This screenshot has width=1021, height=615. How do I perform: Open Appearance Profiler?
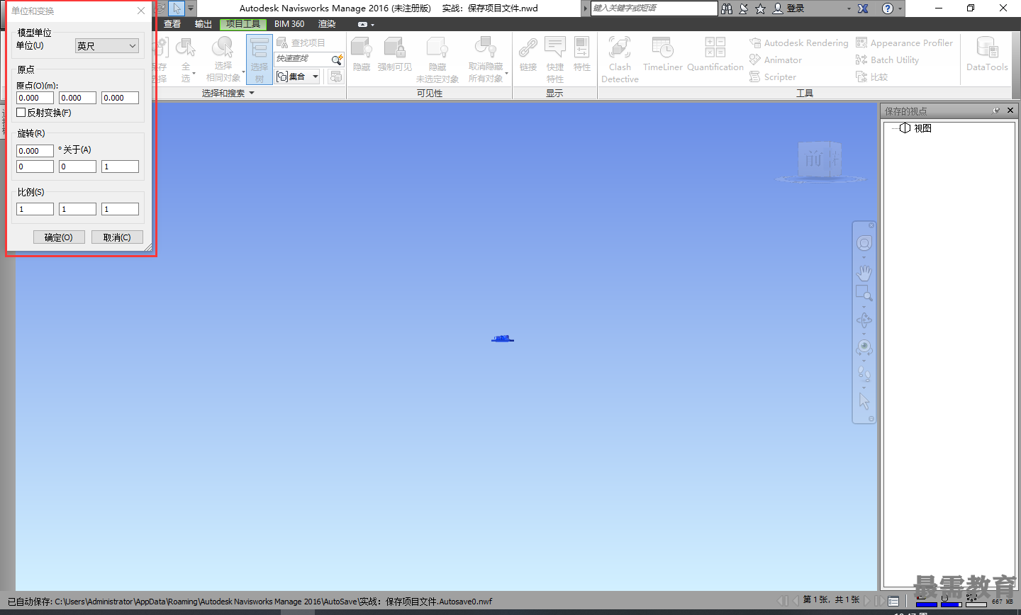click(904, 43)
